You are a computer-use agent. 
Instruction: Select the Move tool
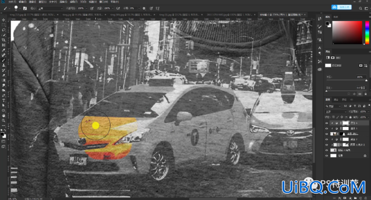(4, 20)
